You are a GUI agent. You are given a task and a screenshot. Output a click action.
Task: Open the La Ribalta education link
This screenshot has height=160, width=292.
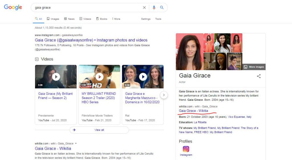pyautogui.click(x=200, y=122)
